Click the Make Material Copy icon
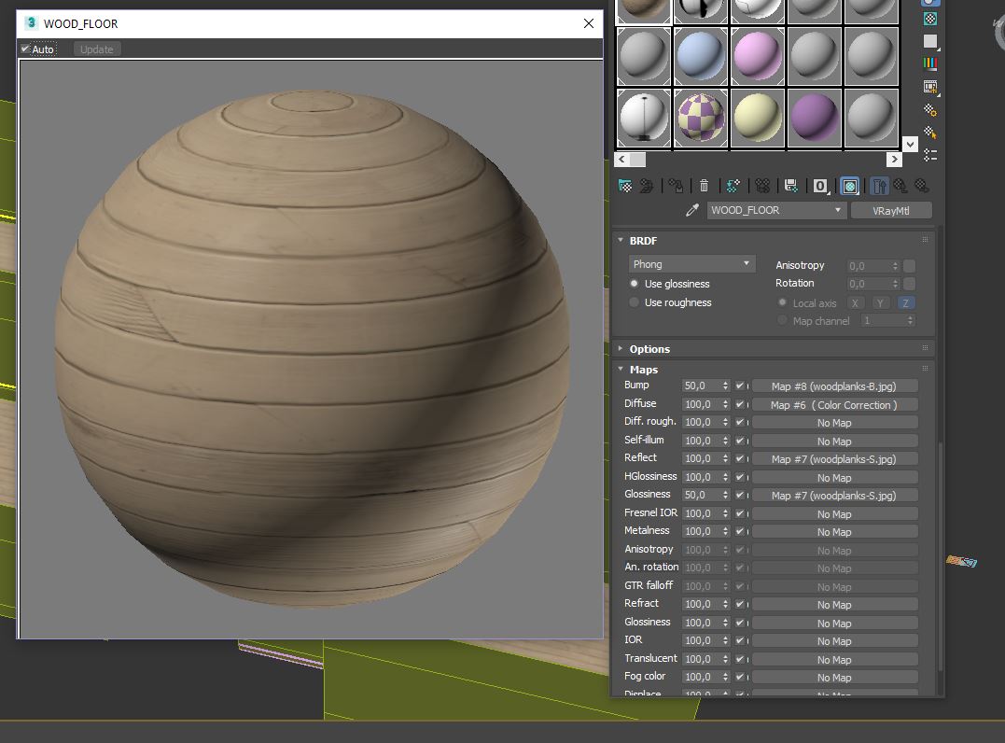 pos(731,185)
